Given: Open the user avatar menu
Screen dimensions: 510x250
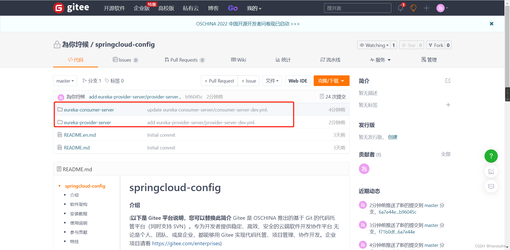Looking at the screenshot, I should (442, 8).
